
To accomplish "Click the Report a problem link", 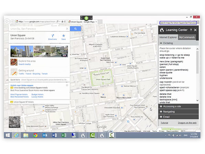I will coord(172,131).
